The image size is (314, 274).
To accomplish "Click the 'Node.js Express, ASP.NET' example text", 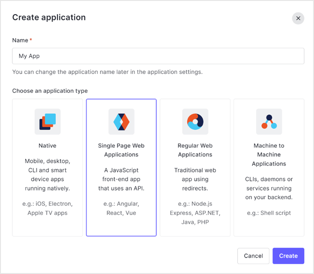I will 195,213.
